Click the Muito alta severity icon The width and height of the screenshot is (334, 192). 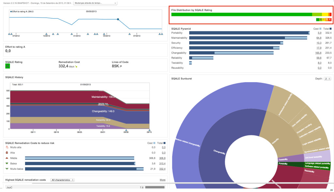(7, 147)
